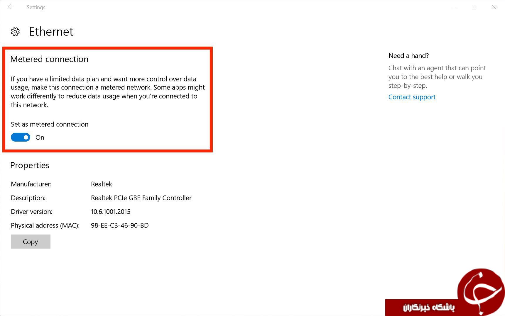The height and width of the screenshot is (316, 505).
Task: Select driver version 10.6.1001.2015 value
Action: pyautogui.click(x=111, y=212)
